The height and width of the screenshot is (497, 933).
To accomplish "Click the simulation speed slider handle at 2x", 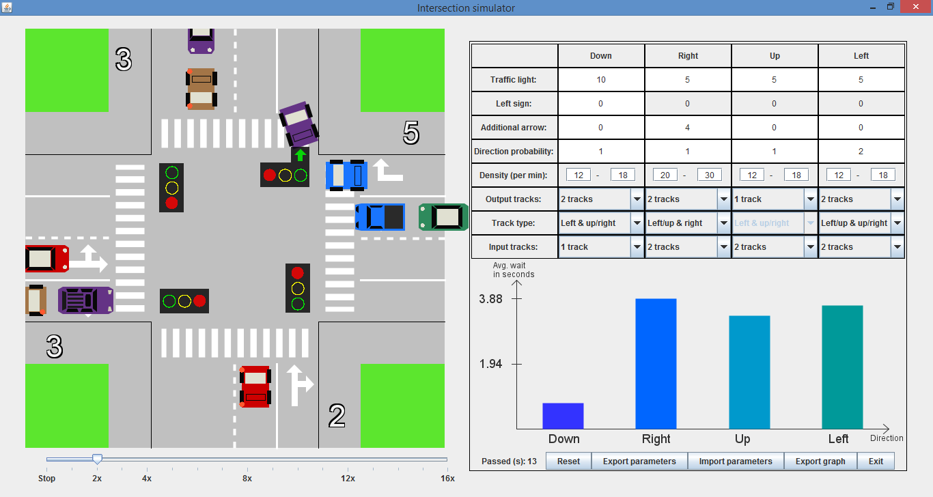I will tap(97, 459).
